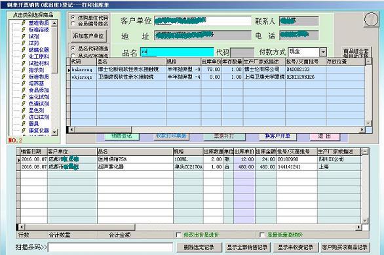Click the gray 代码 field
The image size is (384, 255).
point(242,52)
